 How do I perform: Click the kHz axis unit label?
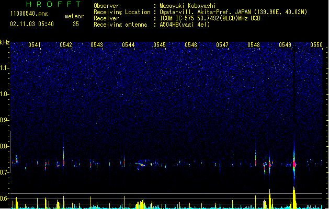coord(5,42)
